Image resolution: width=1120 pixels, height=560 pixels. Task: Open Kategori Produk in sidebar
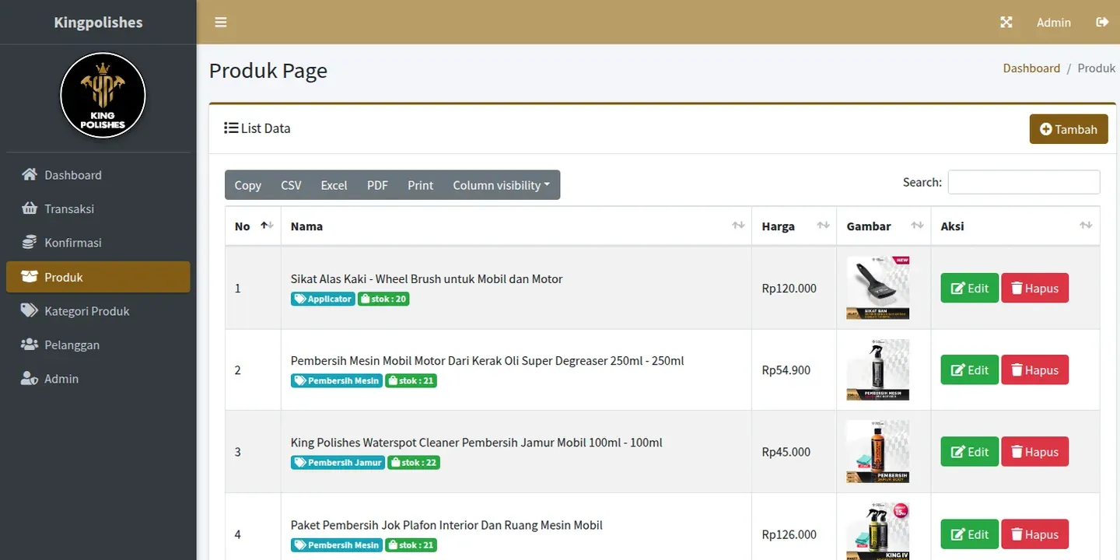coord(98,311)
